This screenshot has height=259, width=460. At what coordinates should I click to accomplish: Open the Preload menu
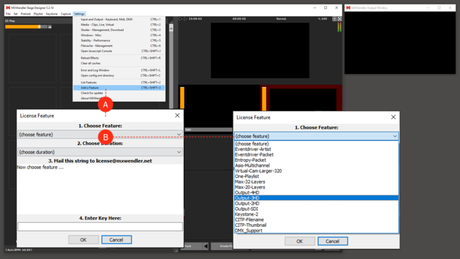coord(25,14)
